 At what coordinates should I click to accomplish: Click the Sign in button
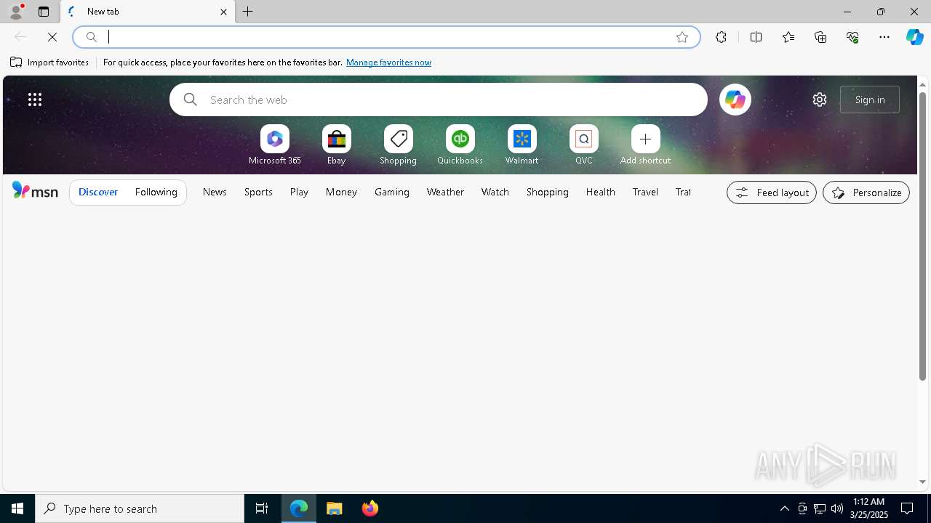click(x=870, y=100)
